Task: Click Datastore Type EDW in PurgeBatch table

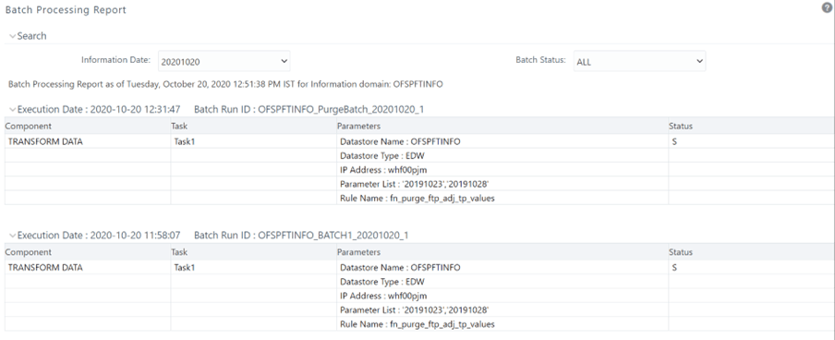Action: tap(381, 156)
